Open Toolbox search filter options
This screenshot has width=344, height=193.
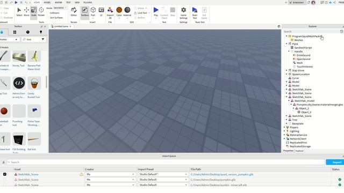[x=43, y=39]
